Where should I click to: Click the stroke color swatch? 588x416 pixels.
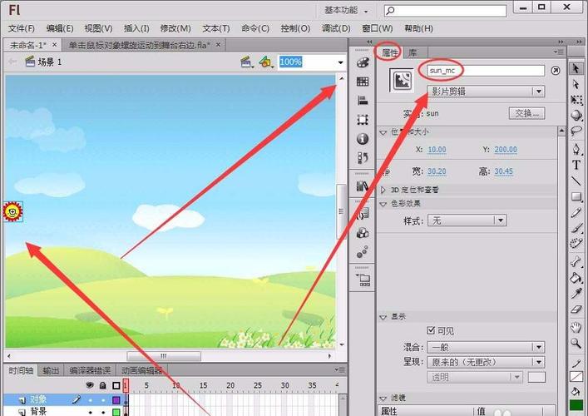coord(576,375)
